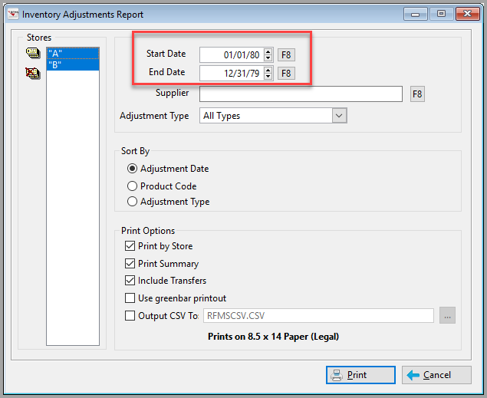The image size is (487, 398).
Task: Open the End Date F8 lookup
Action: [286, 74]
